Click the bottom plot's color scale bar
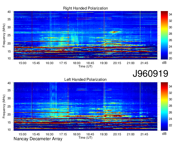This screenshot has height=142, width=175. coord(164,106)
